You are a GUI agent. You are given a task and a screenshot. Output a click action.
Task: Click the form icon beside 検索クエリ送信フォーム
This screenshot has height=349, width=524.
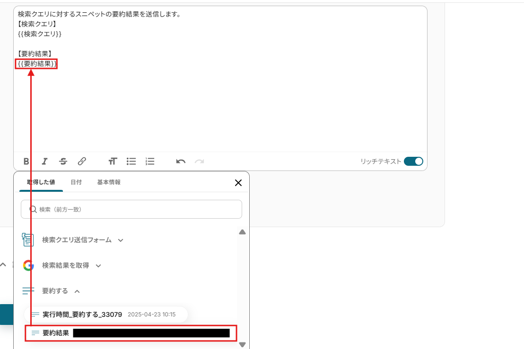tap(28, 239)
